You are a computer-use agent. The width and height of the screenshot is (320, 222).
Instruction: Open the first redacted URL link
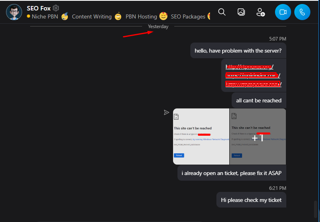[249, 67]
